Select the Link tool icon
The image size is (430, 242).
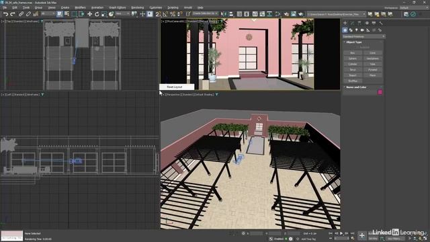(21, 14)
